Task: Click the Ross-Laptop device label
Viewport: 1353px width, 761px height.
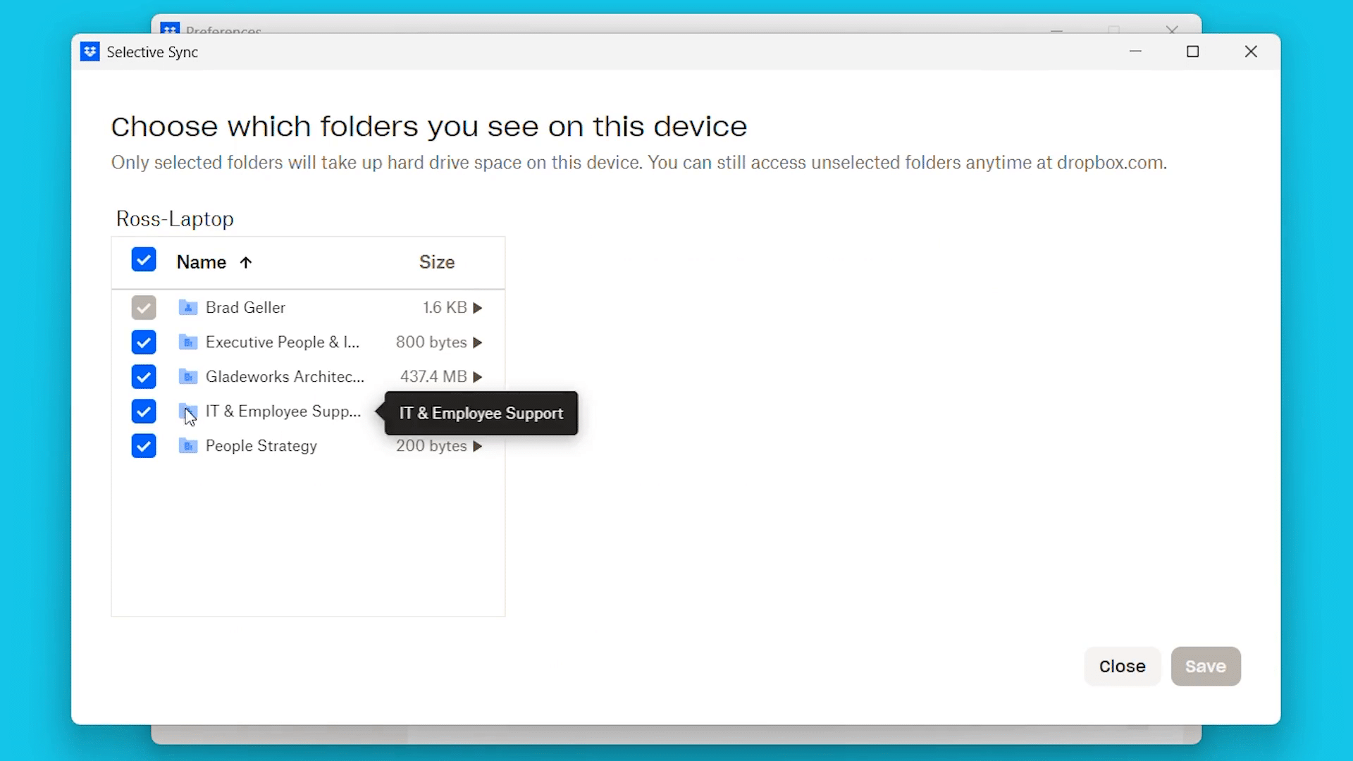Action: [175, 219]
